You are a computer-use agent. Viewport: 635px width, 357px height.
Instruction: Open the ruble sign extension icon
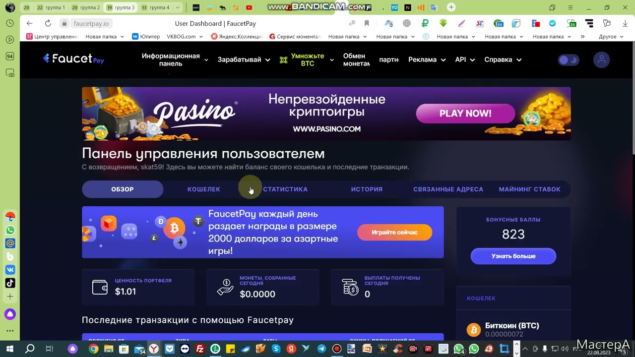(x=425, y=23)
